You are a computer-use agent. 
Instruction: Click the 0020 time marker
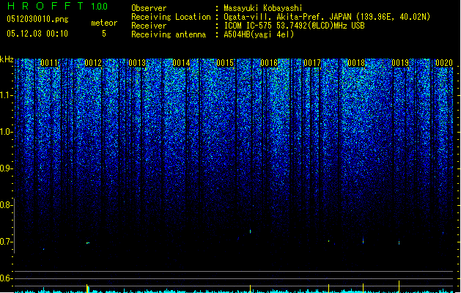[x=444, y=63]
